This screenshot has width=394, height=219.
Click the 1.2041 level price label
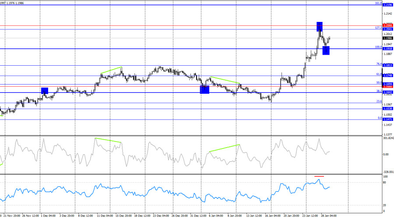click(388, 29)
